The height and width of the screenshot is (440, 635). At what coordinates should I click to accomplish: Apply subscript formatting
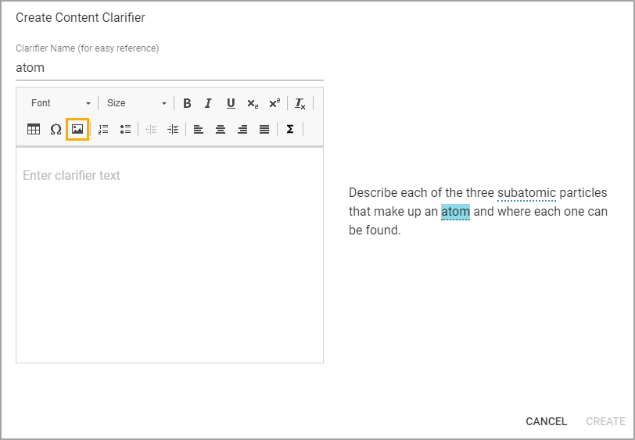coord(253,103)
